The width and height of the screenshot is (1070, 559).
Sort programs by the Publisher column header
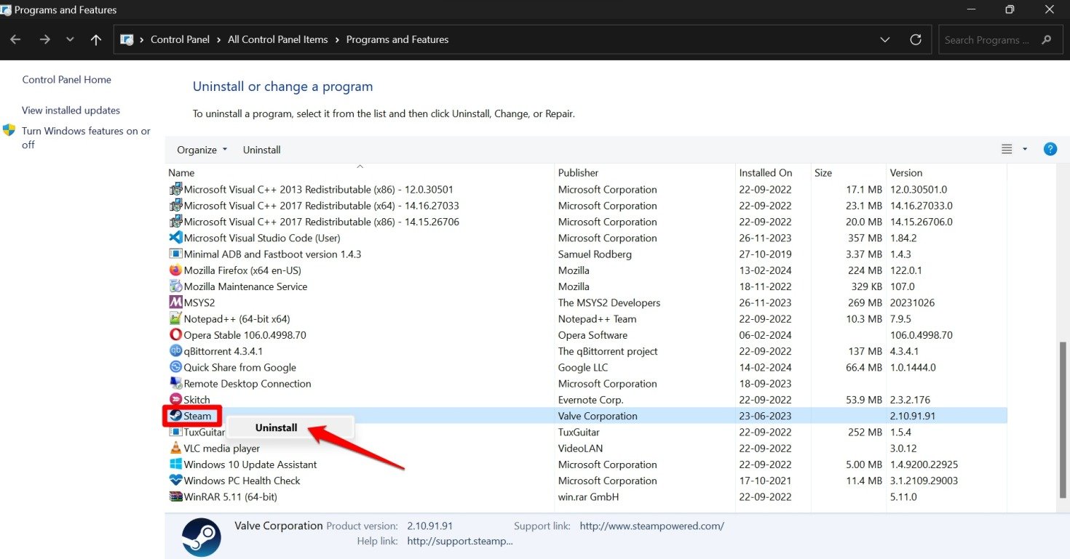click(x=578, y=173)
